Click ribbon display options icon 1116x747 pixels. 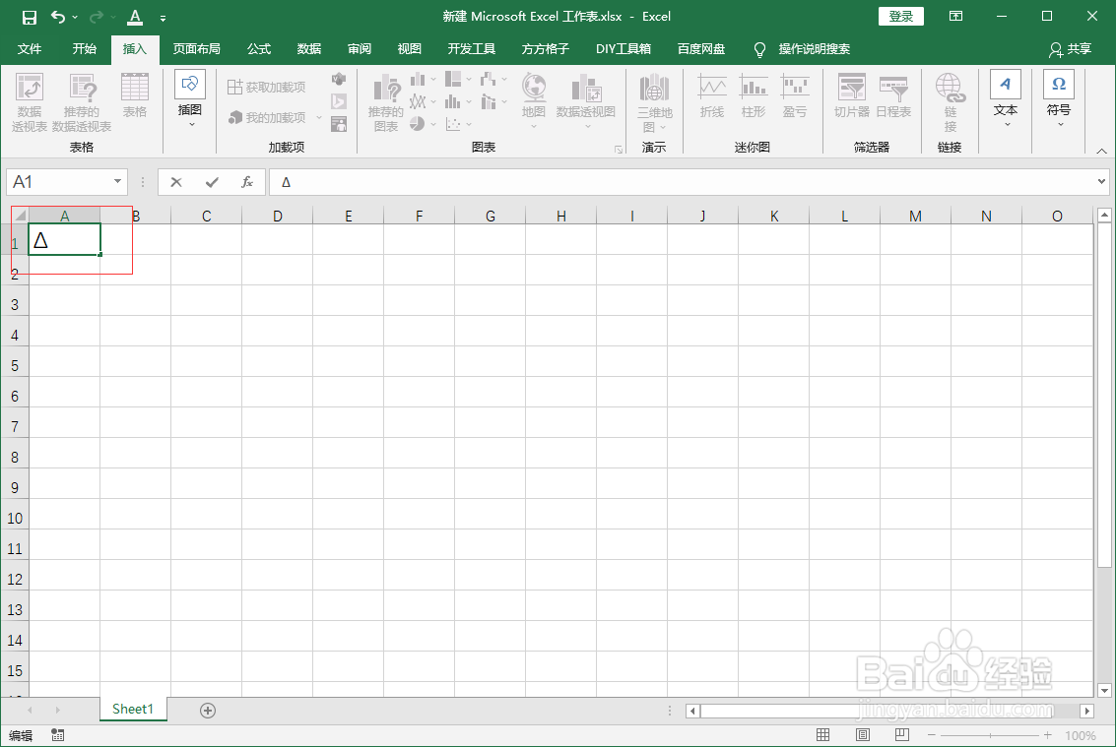[955, 17]
